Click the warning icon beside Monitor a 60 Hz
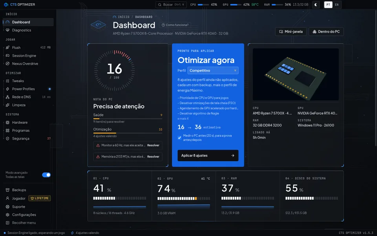This screenshot has width=377, height=236. point(98,146)
